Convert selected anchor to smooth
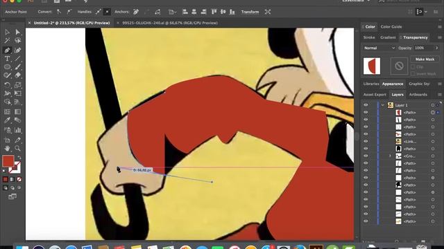Image resolution: width=444 pixels, height=249 pixels. (x=69, y=12)
